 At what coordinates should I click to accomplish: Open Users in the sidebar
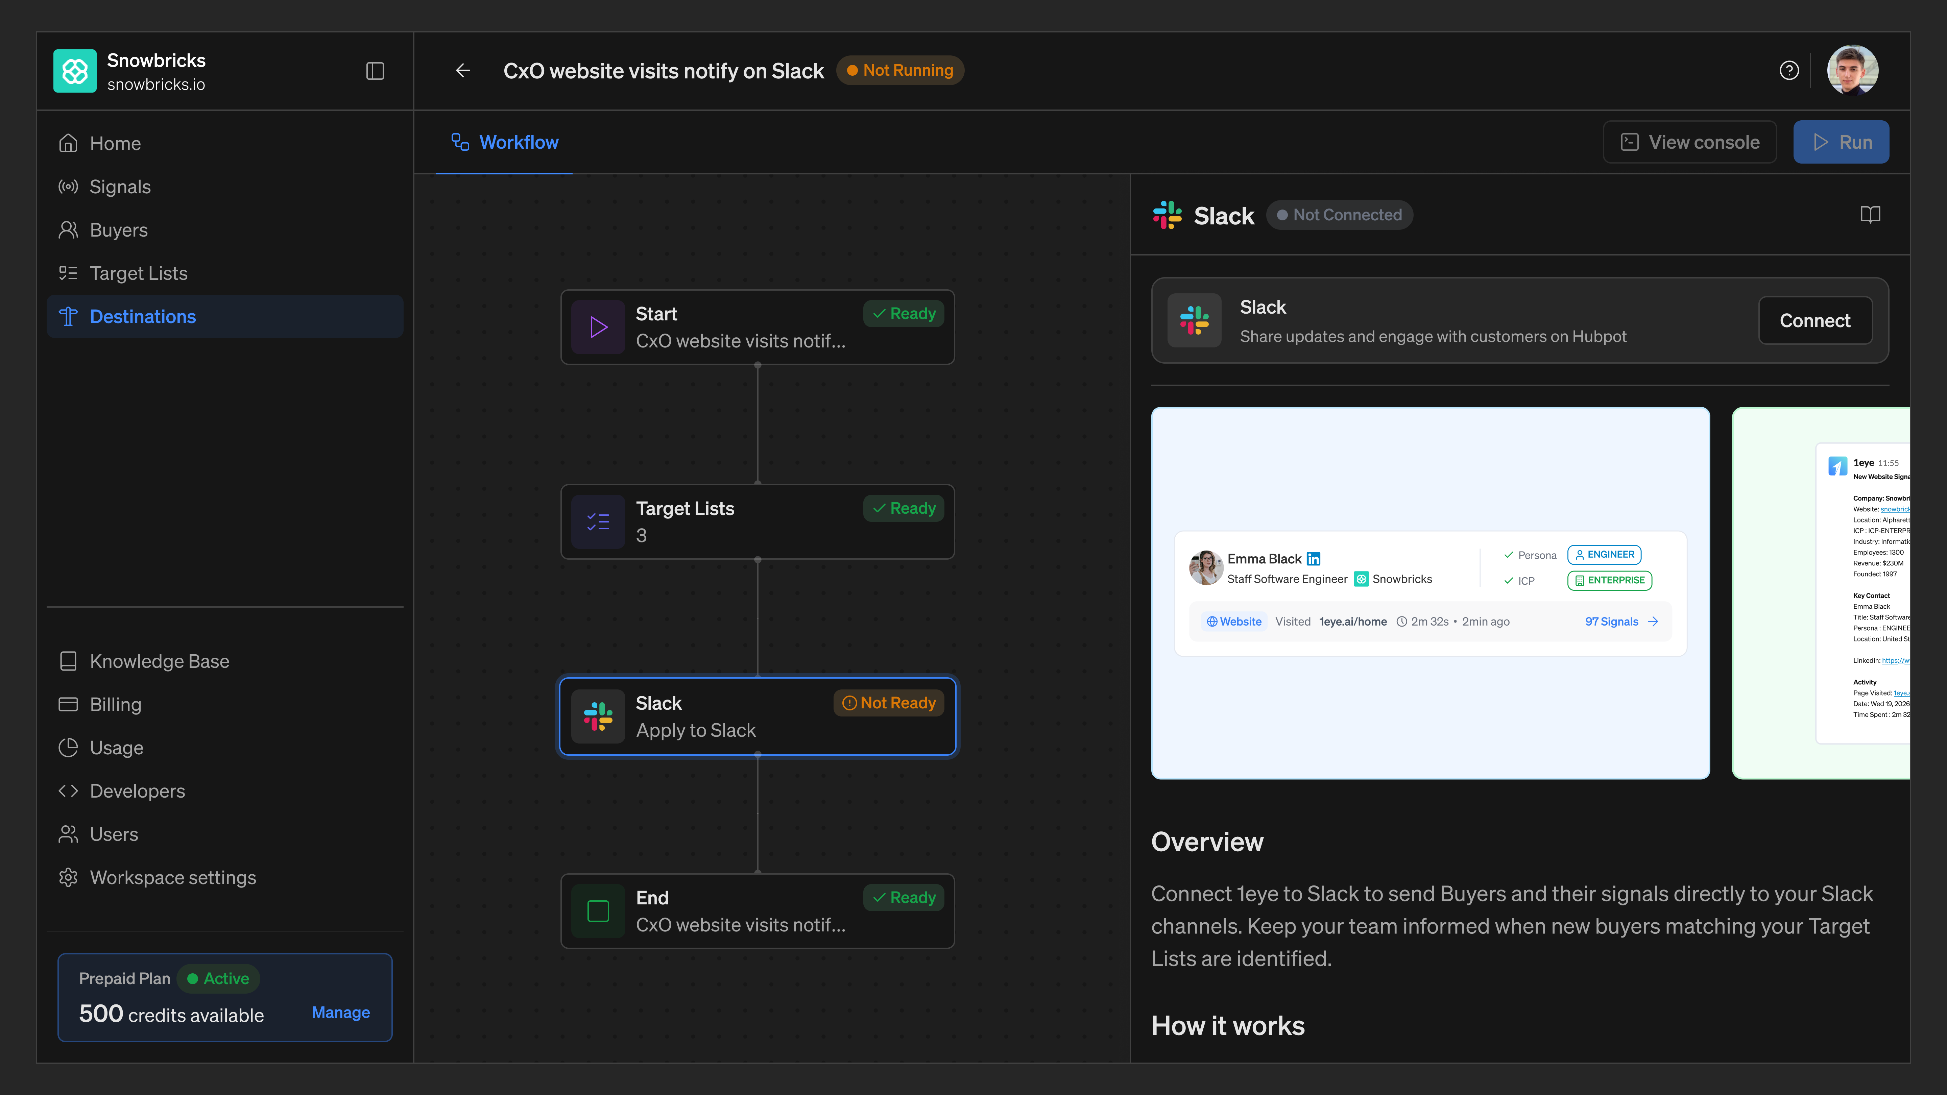point(224,834)
